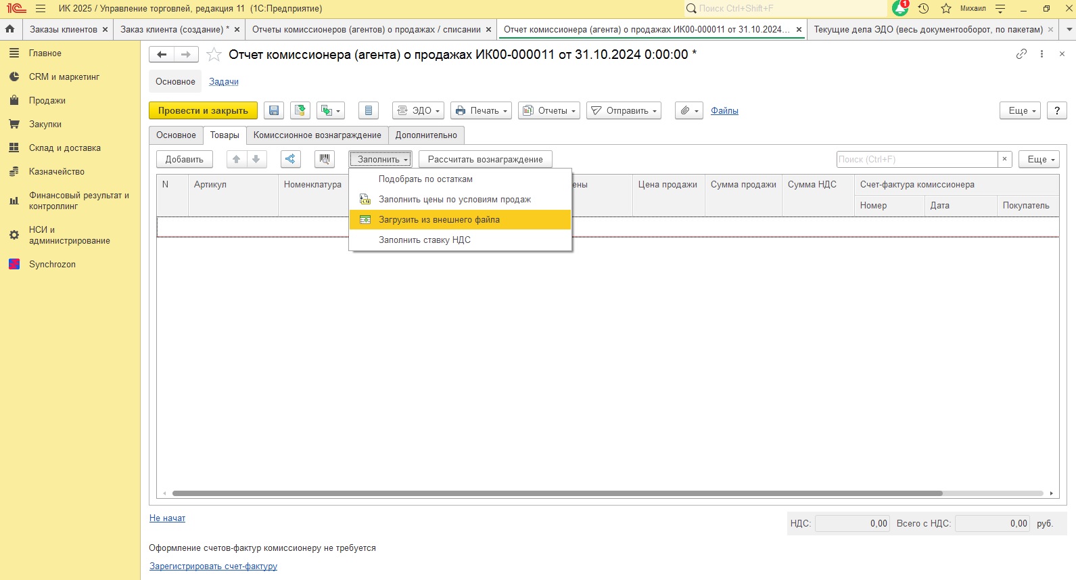Open the history clock icon in title bar

[x=923, y=9]
